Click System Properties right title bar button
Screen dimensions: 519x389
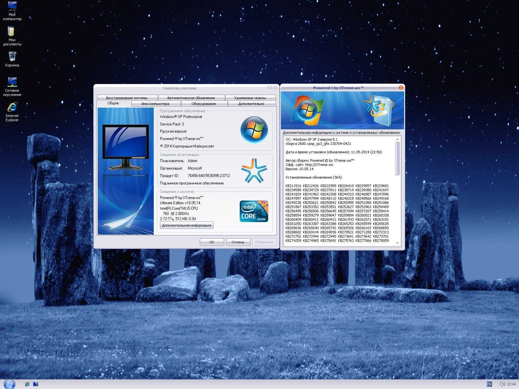tap(275, 88)
